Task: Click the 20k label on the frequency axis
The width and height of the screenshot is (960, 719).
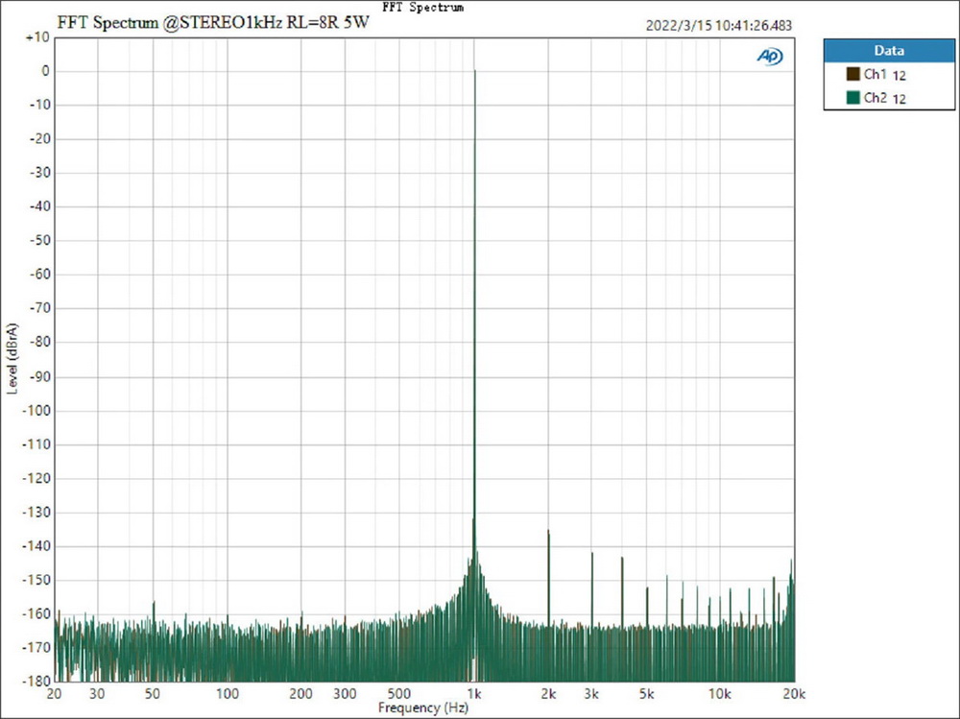Action: click(x=794, y=694)
